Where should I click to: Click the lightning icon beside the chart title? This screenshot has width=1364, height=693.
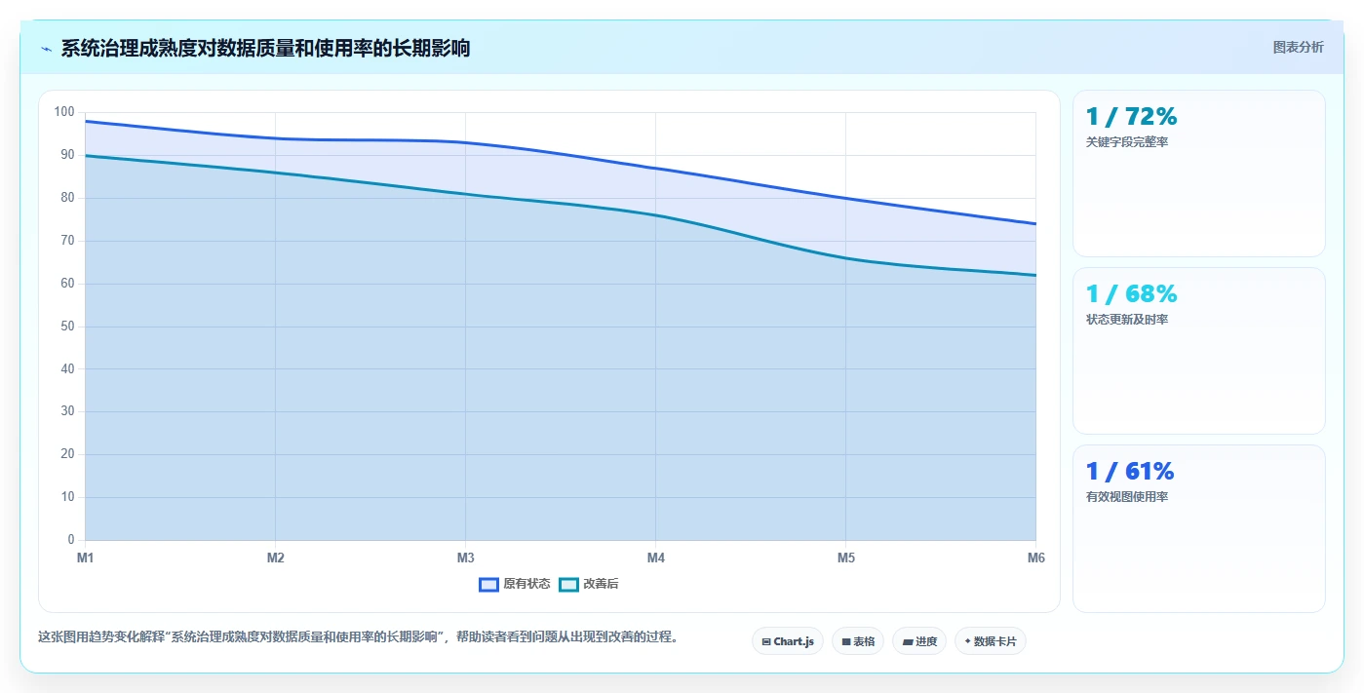(46, 48)
